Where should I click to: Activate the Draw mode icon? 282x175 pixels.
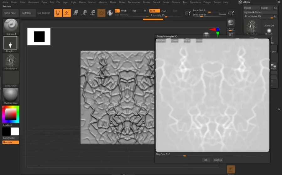click(67, 13)
